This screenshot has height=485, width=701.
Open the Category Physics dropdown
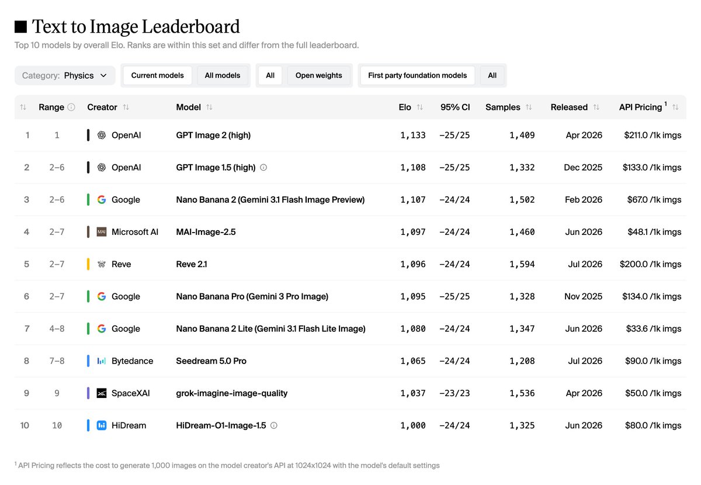65,75
